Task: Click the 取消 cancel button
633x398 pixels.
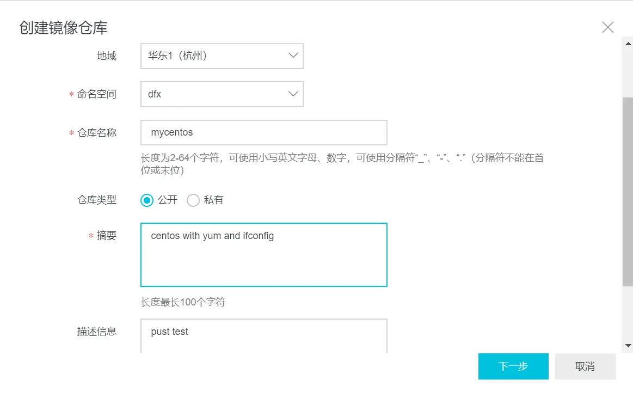Action: point(585,366)
